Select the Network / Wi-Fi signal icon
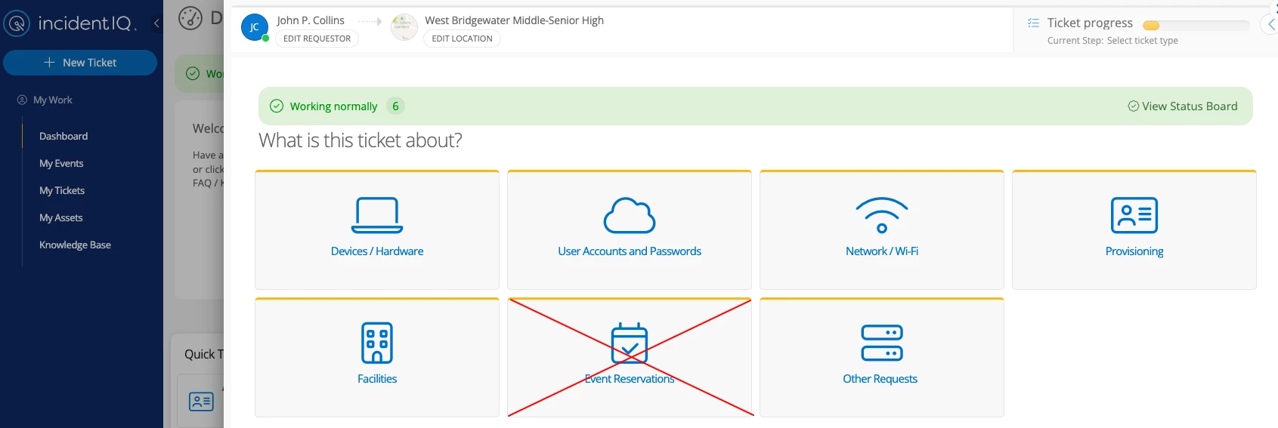This screenshot has height=428, width=1278. pyautogui.click(x=882, y=215)
